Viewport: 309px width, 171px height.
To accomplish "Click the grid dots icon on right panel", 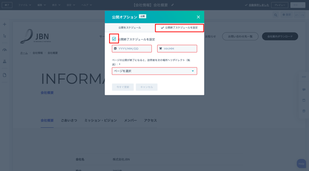I will (304, 77).
